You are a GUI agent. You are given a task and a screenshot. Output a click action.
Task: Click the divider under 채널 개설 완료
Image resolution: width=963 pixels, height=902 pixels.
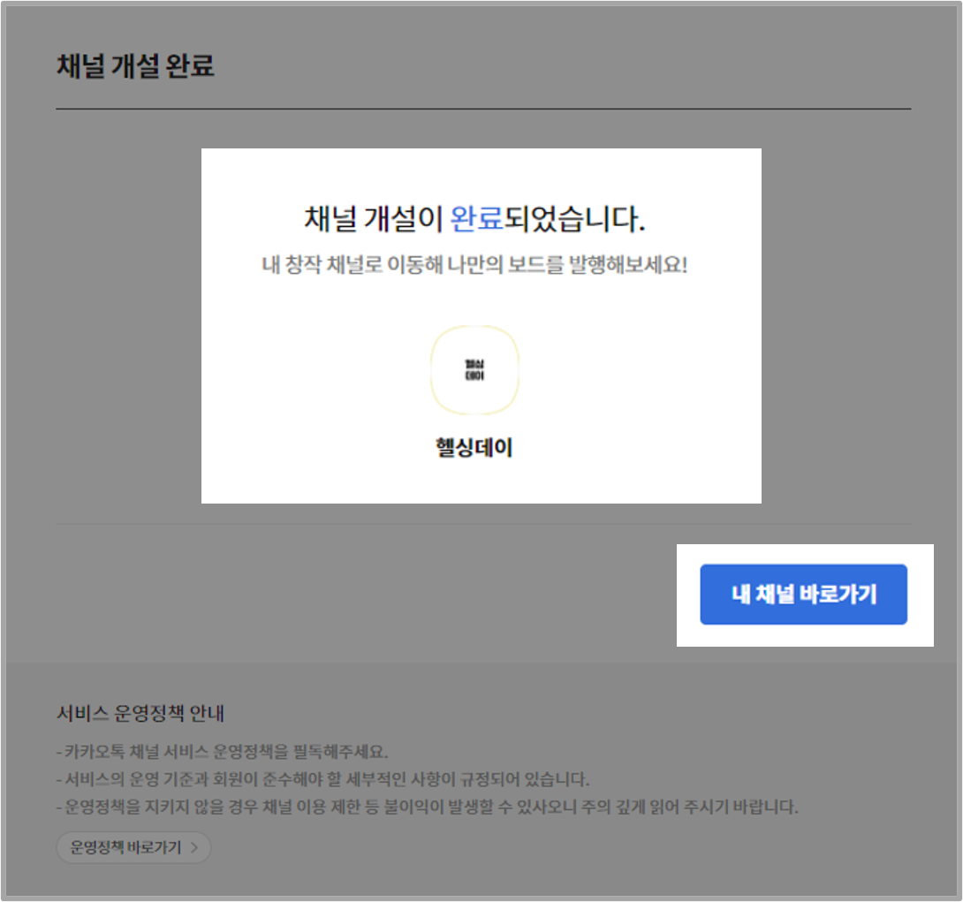[481, 106]
